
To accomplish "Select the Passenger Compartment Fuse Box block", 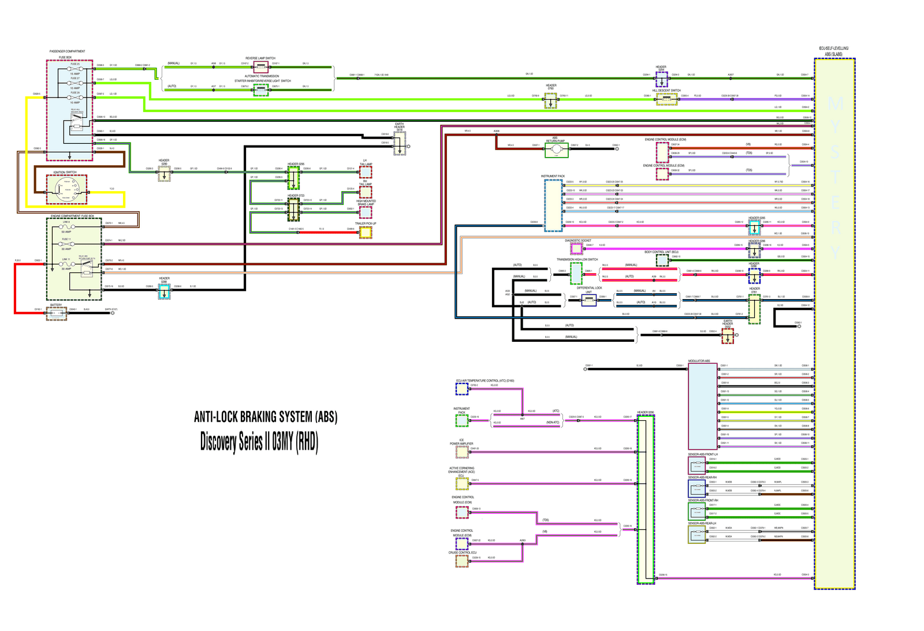I will (x=69, y=110).
